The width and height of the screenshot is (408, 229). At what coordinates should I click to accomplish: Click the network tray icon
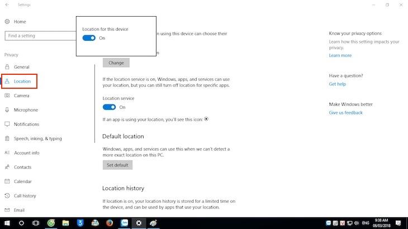click(x=350, y=223)
